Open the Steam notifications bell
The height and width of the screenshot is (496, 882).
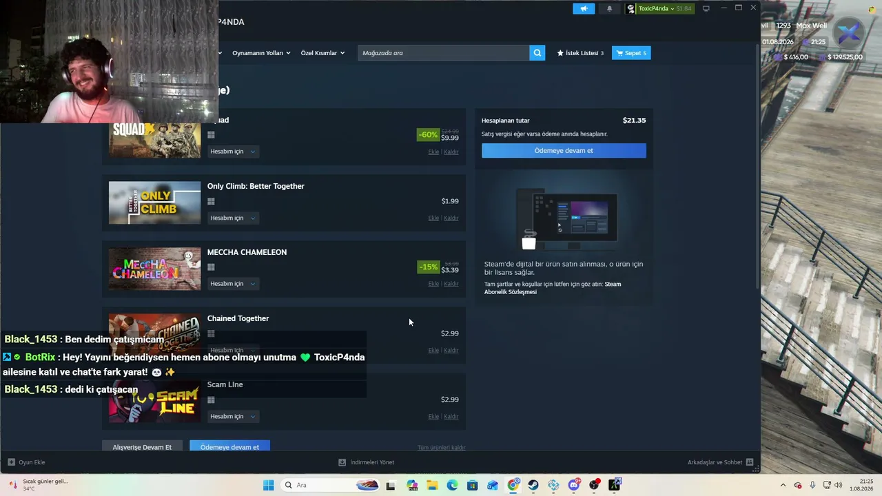(x=609, y=8)
